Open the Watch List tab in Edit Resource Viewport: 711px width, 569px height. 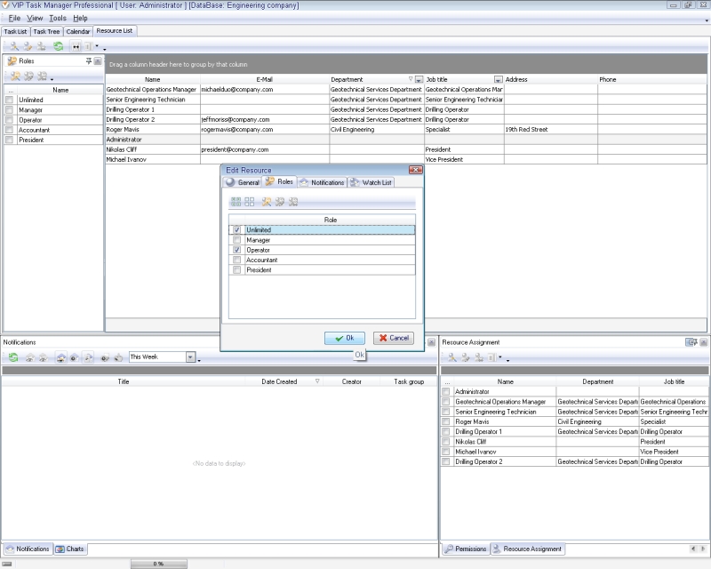click(371, 182)
